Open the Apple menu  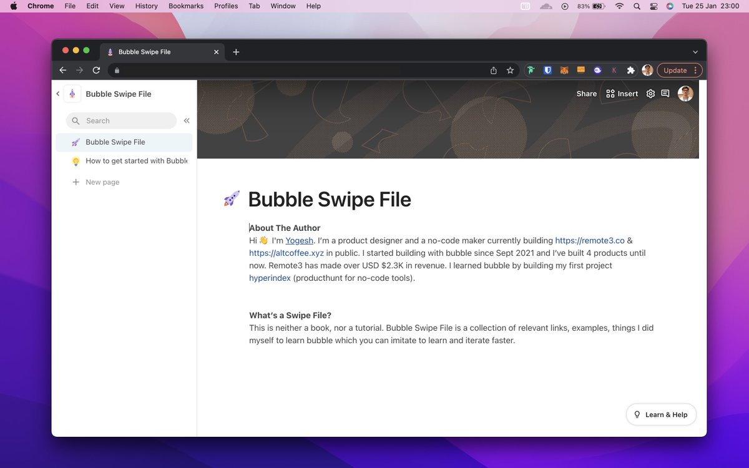14,6
